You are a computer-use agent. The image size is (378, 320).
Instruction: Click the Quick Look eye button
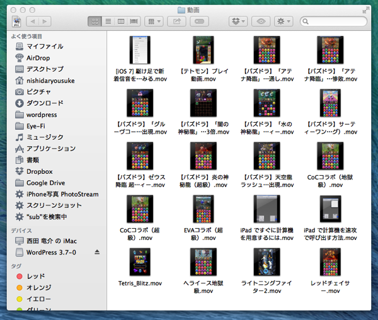pyautogui.click(x=261, y=21)
